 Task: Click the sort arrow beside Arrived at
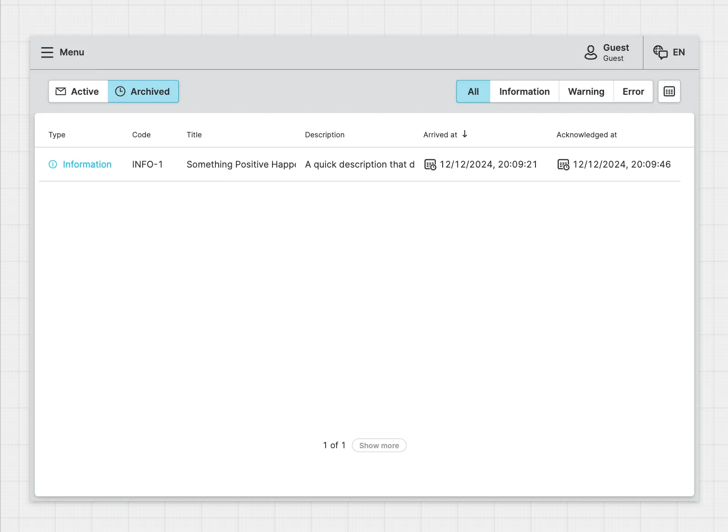click(x=465, y=134)
